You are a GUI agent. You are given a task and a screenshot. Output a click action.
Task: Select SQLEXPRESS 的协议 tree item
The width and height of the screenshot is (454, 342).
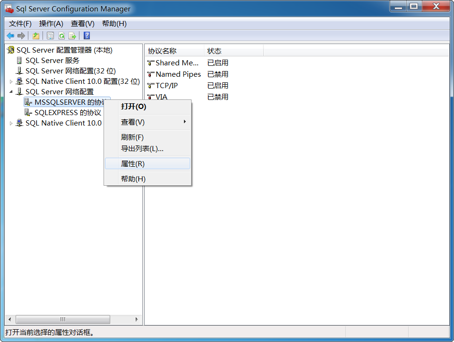point(68,113)
